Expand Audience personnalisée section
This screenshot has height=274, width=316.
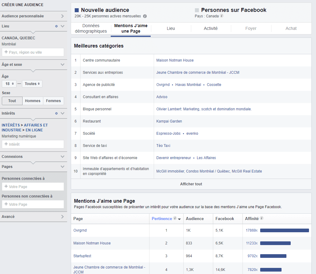(63, 16)
